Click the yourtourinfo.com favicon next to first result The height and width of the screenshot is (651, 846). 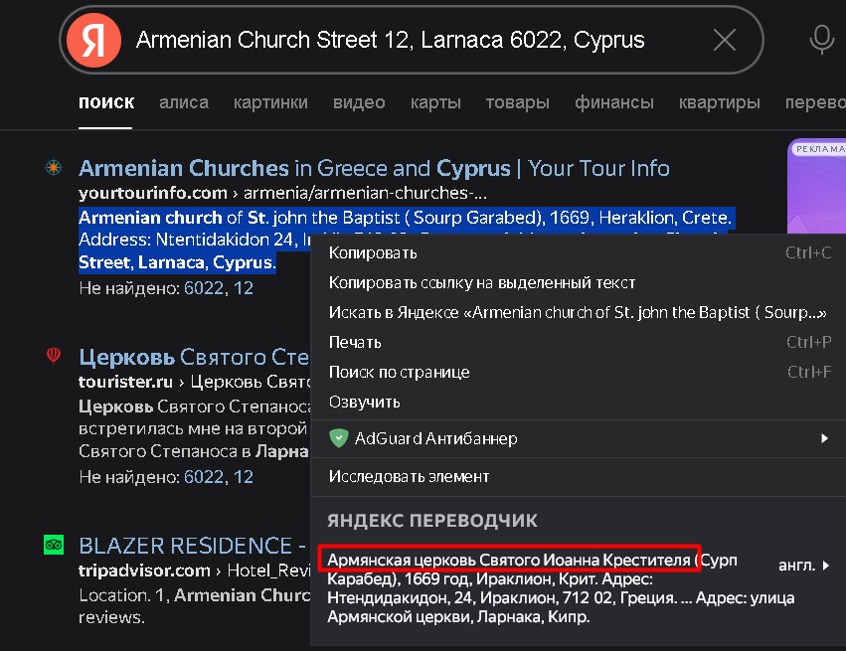pyautogui.click(x=54, y=168)
